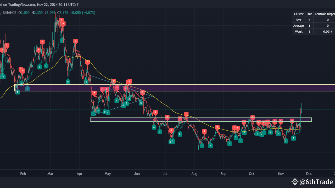The height and width of the screenshot is (188, 335).
Task: Click the "Size" column header
Action: (309, 14)
